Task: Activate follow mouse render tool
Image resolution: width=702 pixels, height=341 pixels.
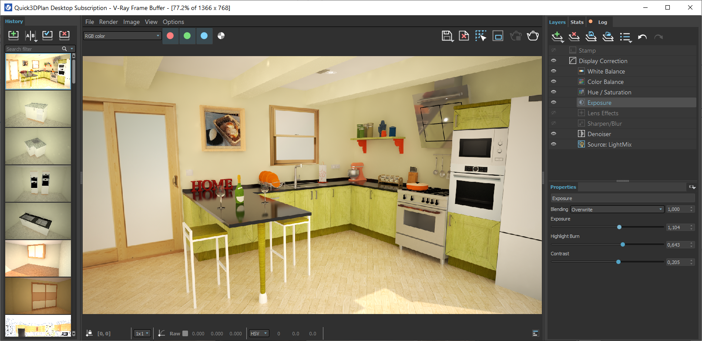Action: [481, 36]
